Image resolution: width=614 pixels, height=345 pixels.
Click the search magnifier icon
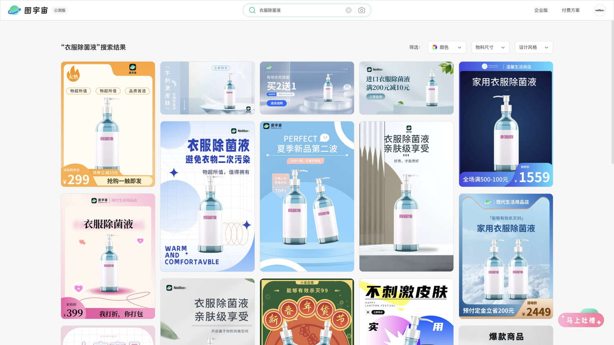click(252, 10)
